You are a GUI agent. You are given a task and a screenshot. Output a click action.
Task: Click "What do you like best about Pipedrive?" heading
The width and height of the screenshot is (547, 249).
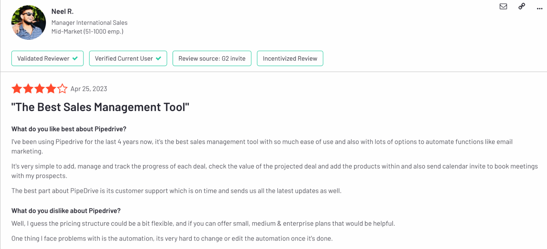(x=69, y=129)
